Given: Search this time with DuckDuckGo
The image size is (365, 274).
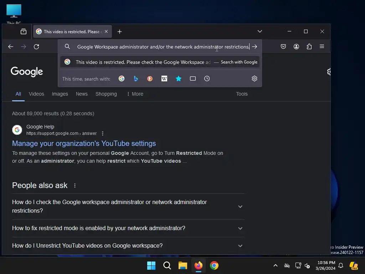Looking at the screenshot, I should [x=150, y=78].
